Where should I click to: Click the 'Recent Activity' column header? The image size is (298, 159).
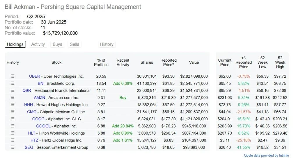pos(123,62)
